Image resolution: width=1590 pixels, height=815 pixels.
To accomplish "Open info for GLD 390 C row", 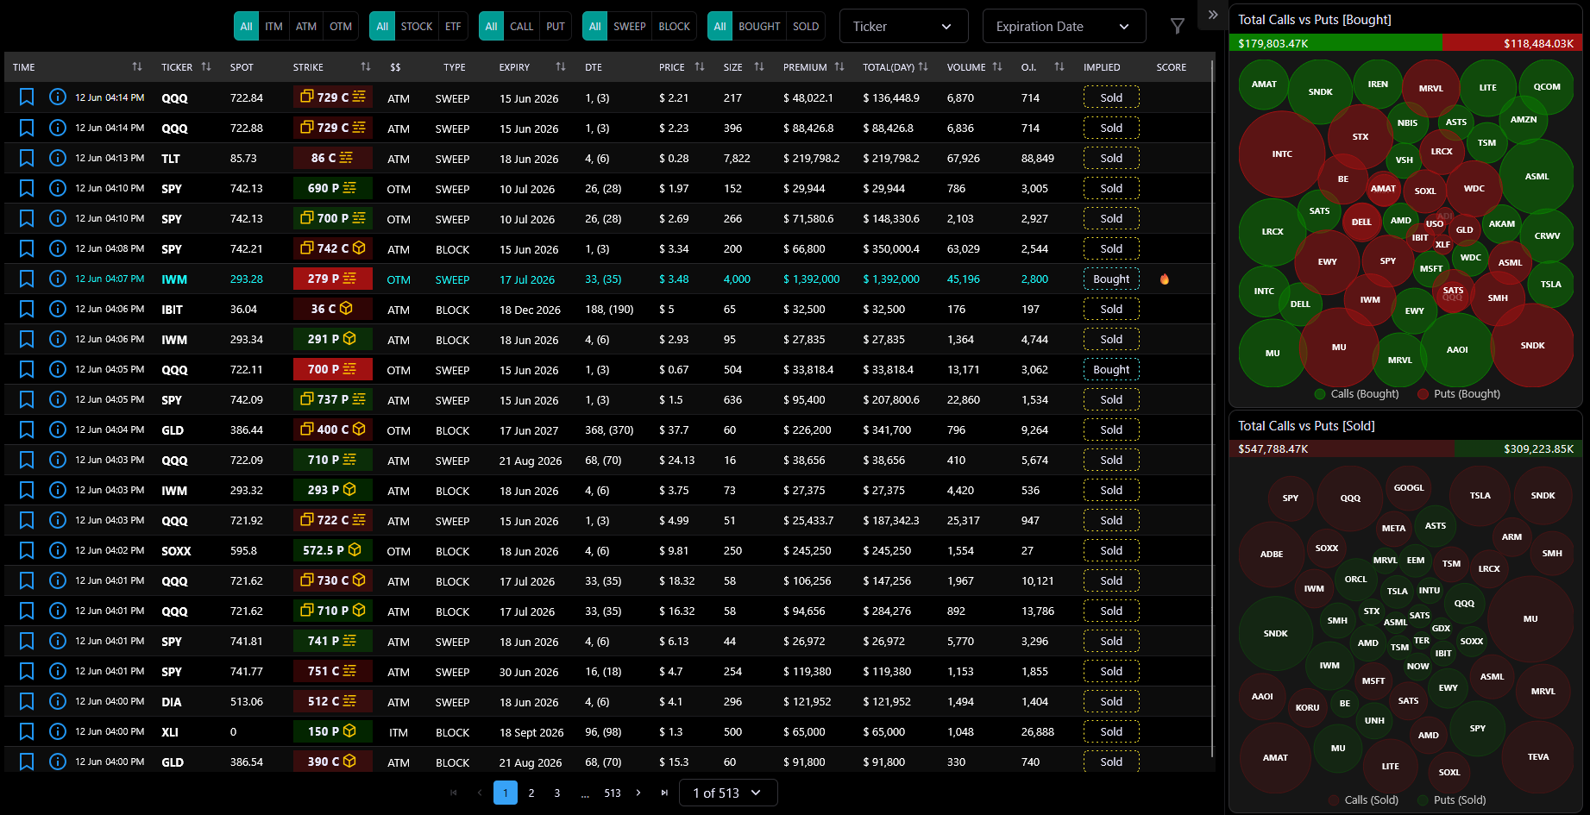I will tap(58, 762).
